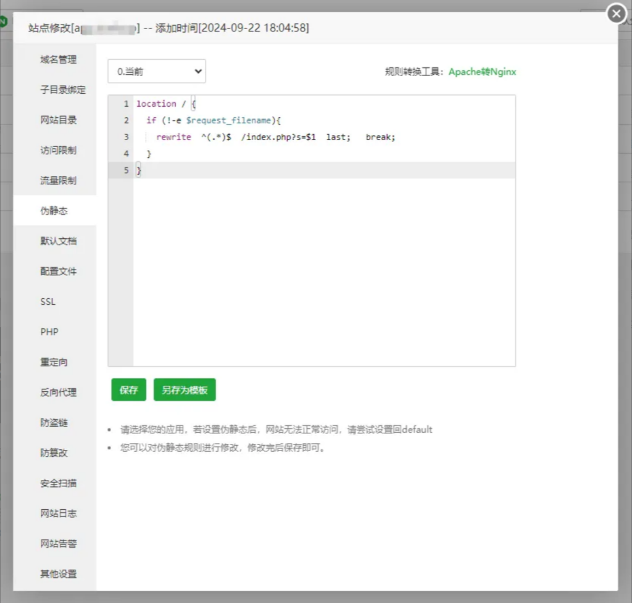Screen dimensions: 632x603
Task: Click the 另存为模板 button
Action: 185,390
